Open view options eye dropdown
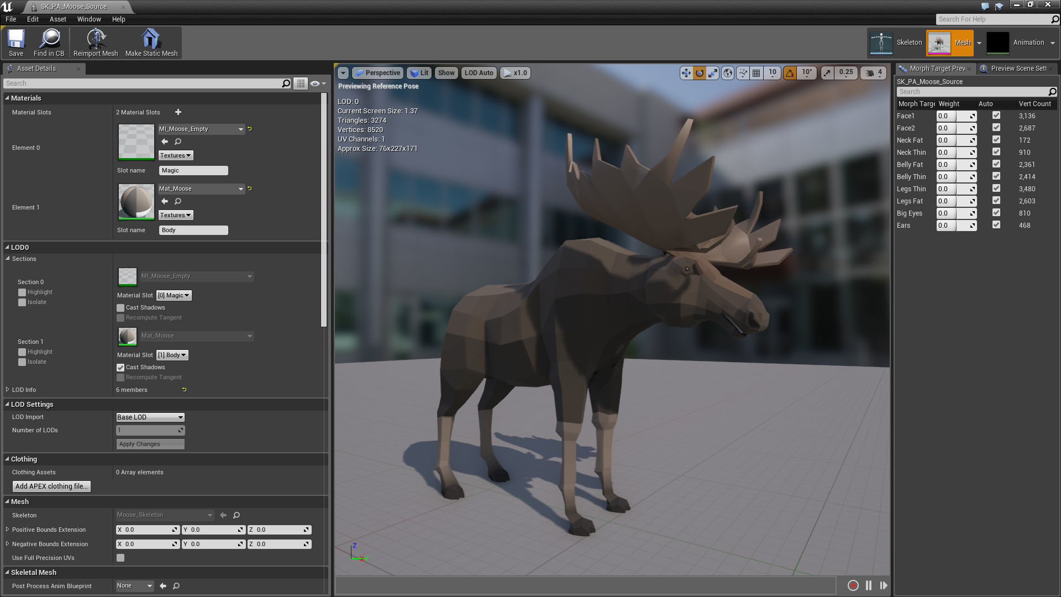Screen dimensions: 1061x597 318,83
